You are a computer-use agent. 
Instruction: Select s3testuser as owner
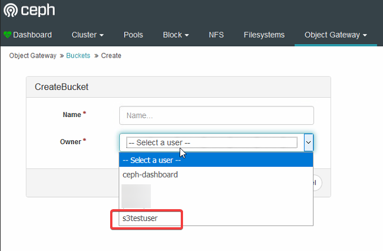[216, 218]
